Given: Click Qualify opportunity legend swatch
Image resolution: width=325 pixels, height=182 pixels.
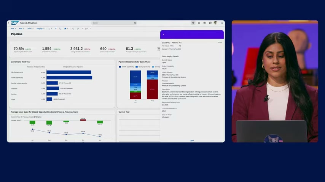Looking at the screenshot, I should [137, 67].
